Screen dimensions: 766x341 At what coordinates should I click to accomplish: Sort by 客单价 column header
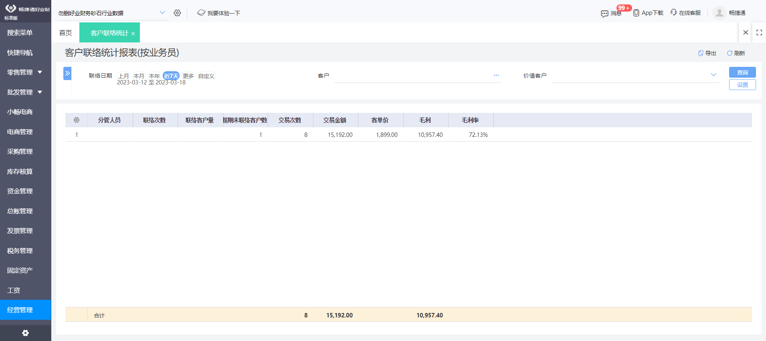(x=380, y=120)
